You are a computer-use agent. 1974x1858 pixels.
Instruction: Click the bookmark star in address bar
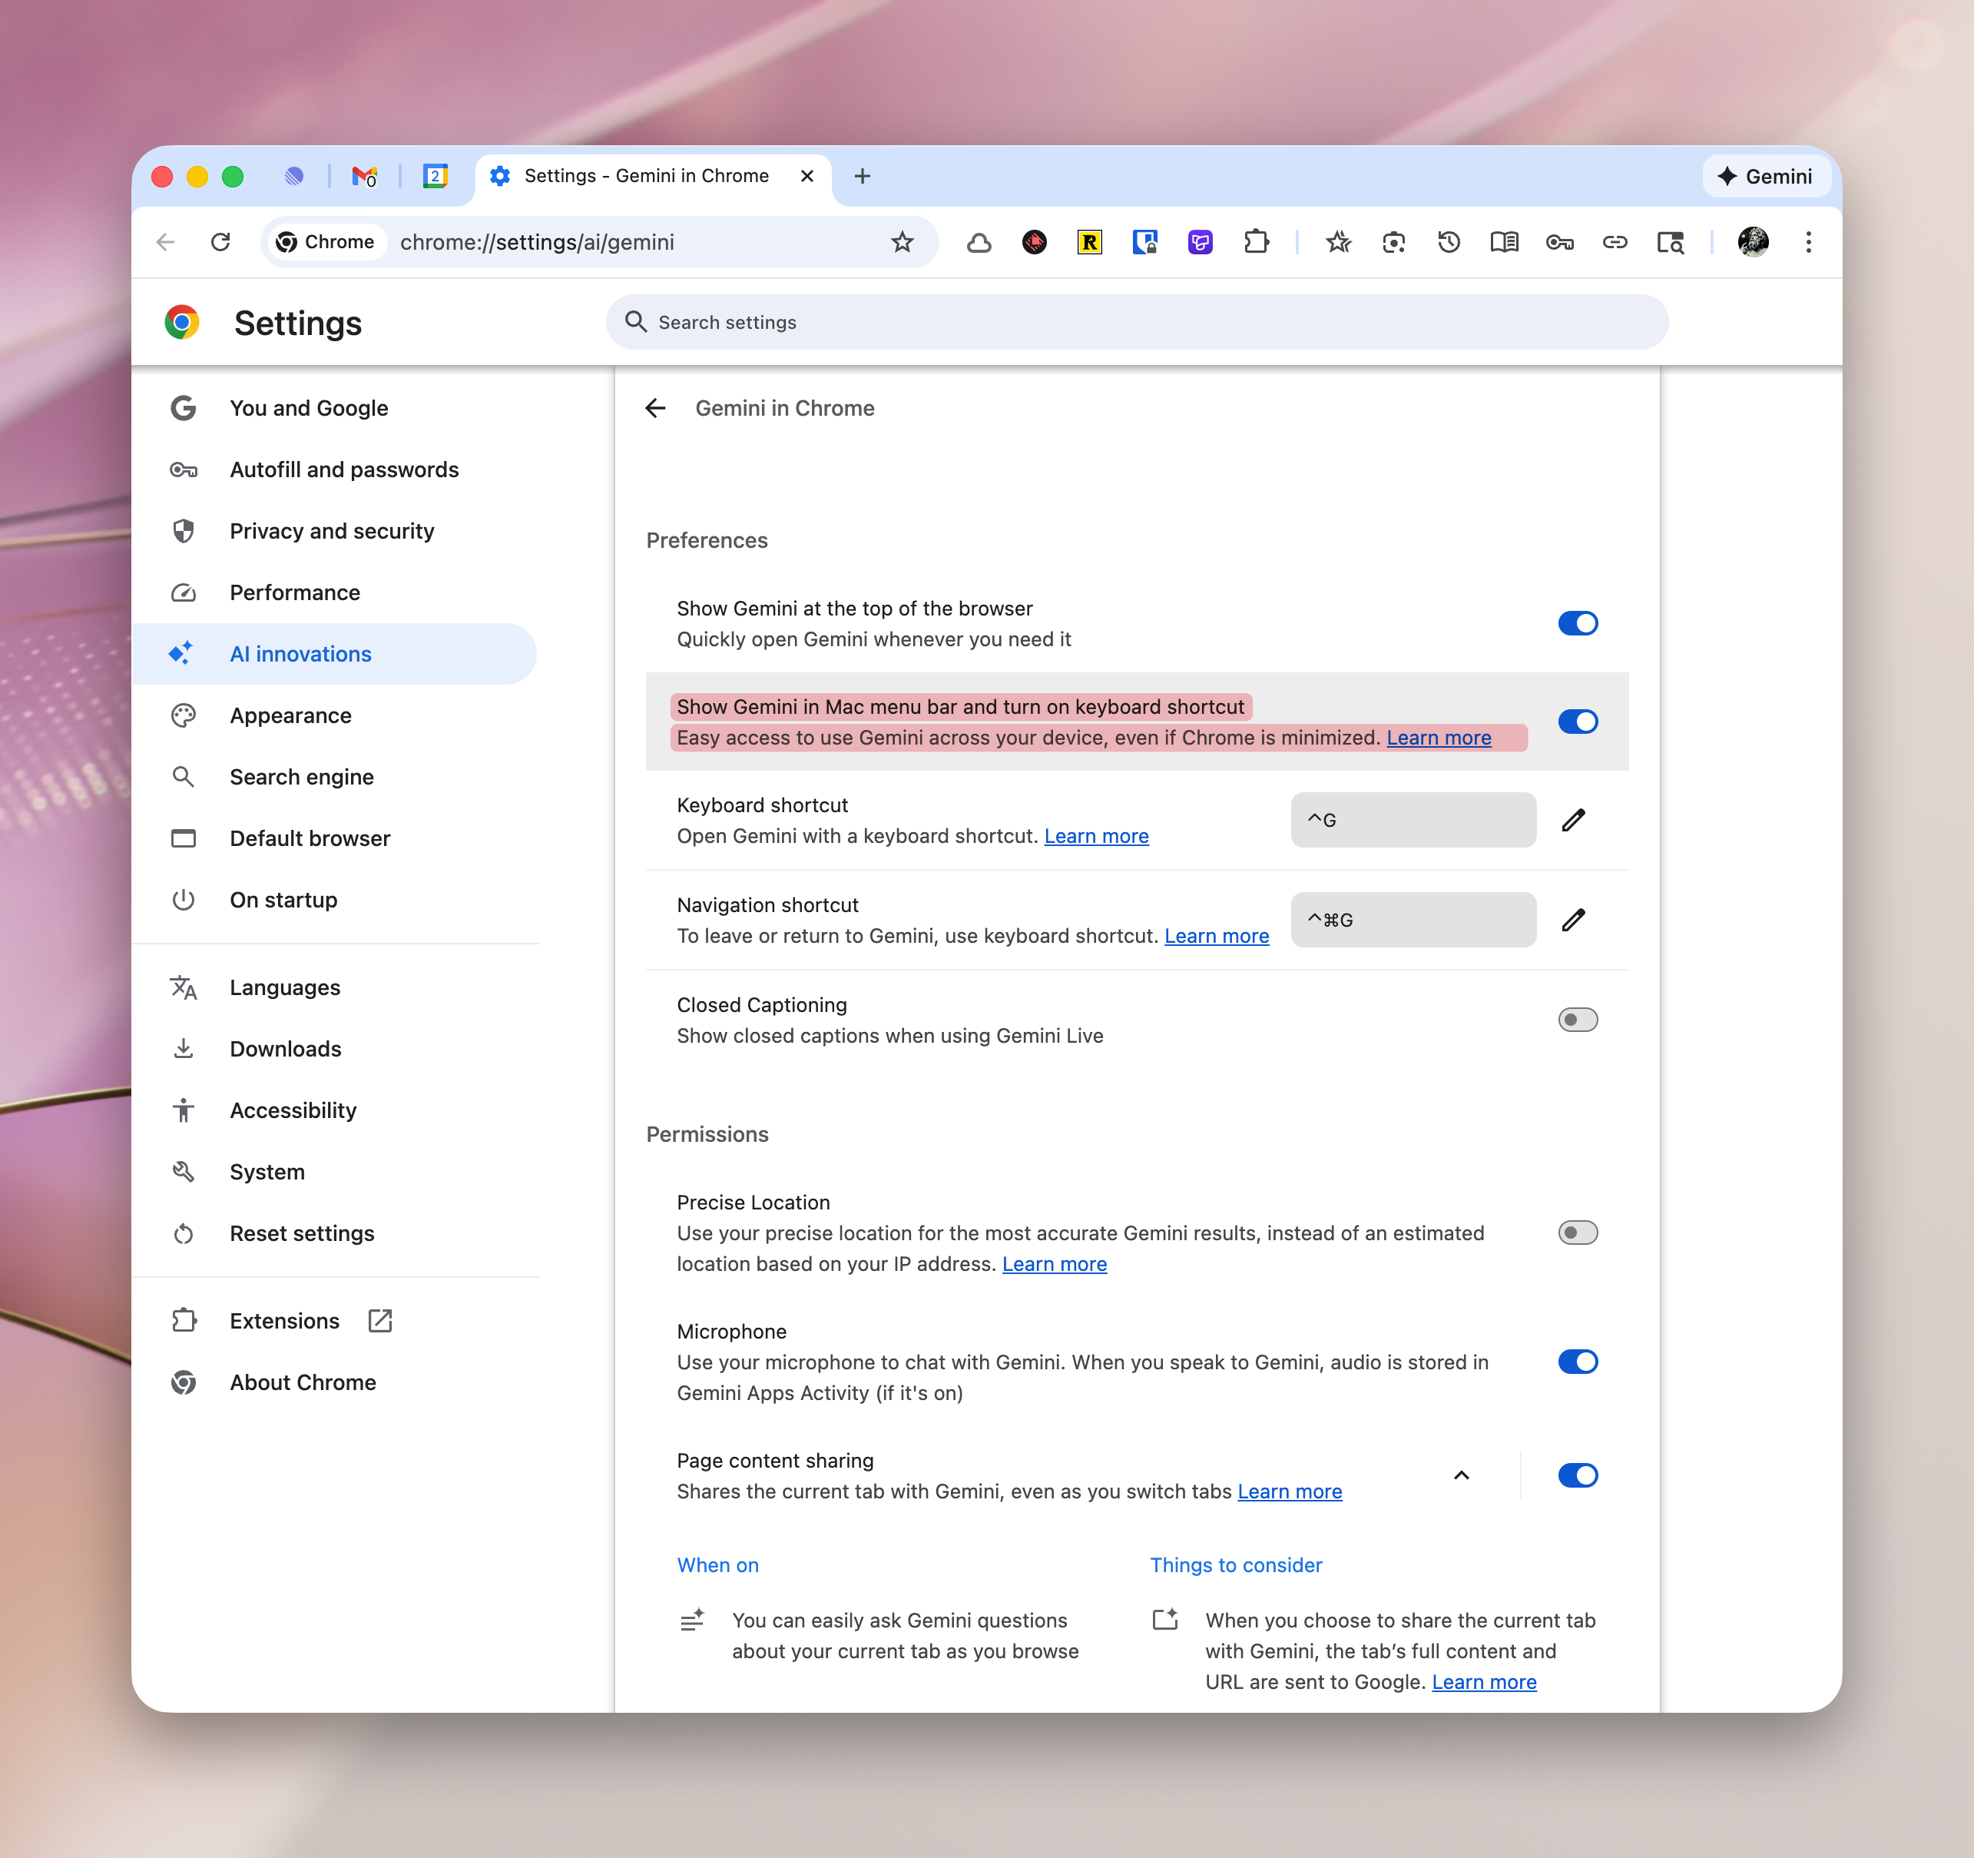(x=902, y=243)
